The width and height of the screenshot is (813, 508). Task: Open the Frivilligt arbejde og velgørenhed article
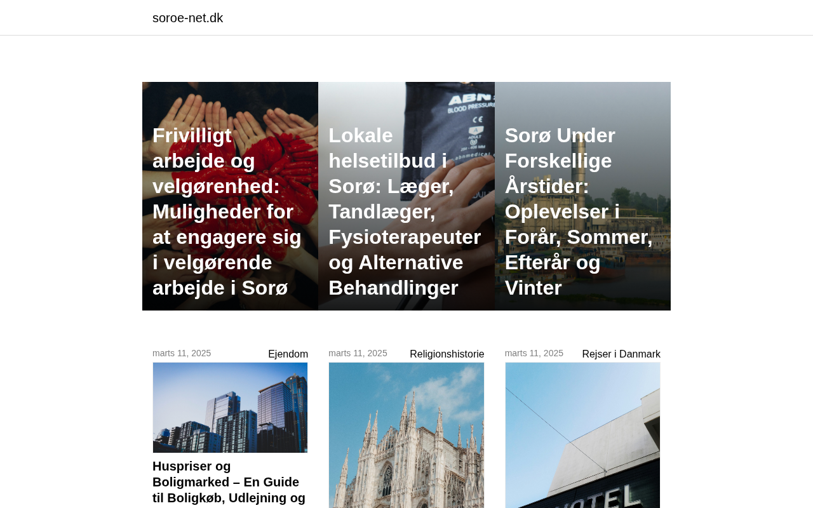[x=227, y=211]
